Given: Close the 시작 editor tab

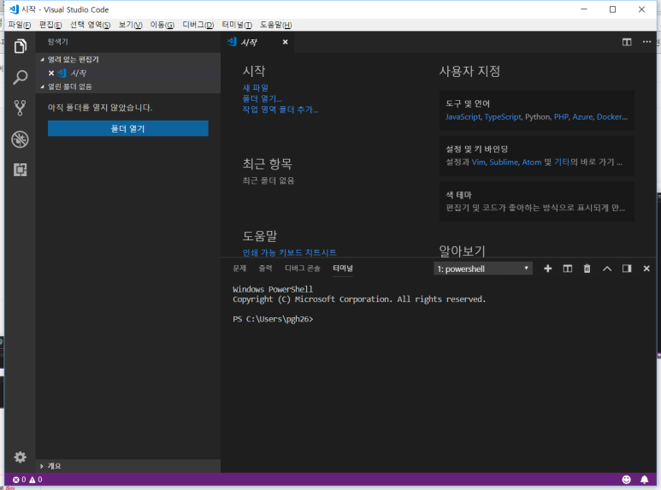Looking at the screenshot, I should click(x=286, y=42).
